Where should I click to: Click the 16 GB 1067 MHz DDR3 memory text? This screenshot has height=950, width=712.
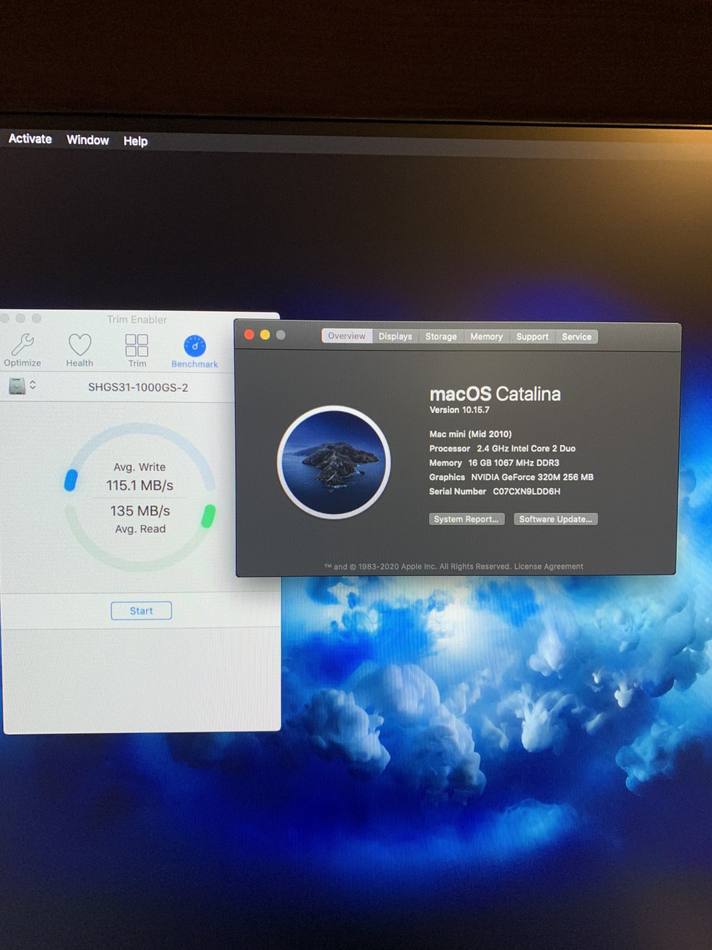[x=514, y=463]
